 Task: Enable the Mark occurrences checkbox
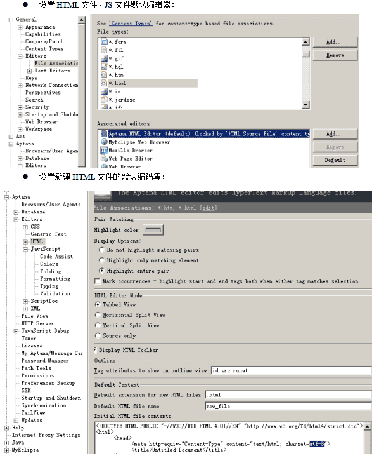(98, 281)
